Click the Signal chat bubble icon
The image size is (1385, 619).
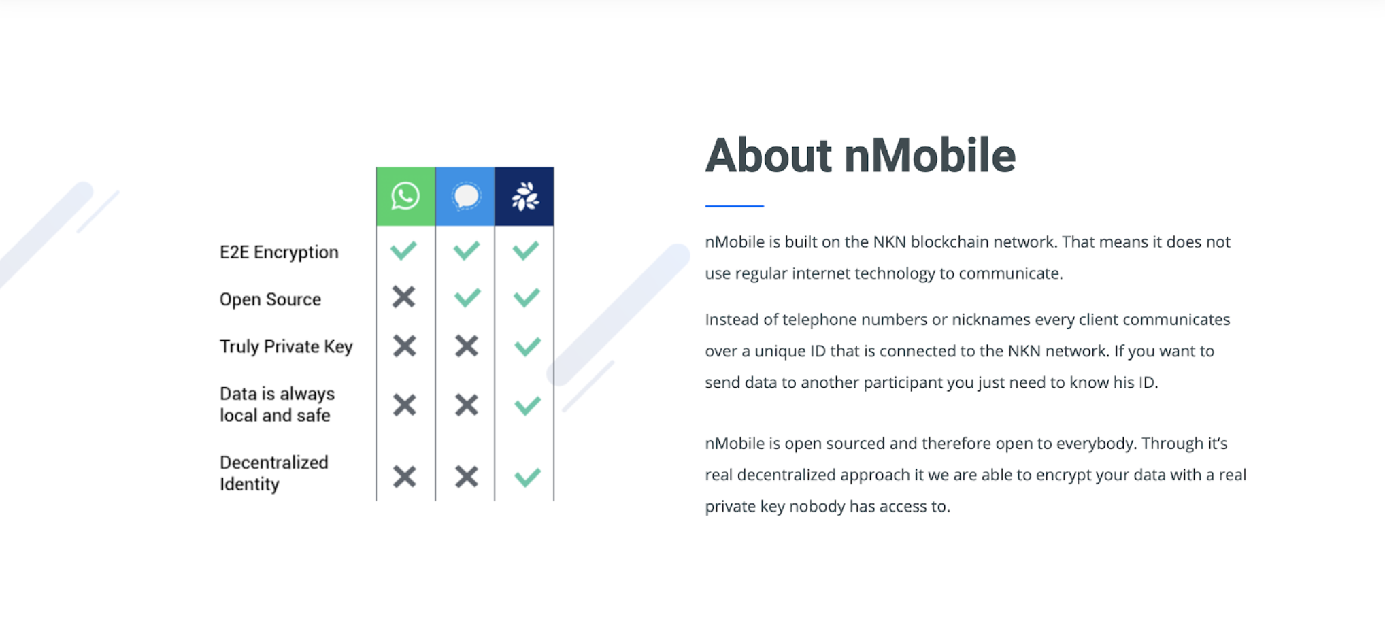466,196
